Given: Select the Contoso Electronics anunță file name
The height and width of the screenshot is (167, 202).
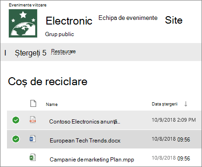Looking at the screenshot, I should coord(85,122).
